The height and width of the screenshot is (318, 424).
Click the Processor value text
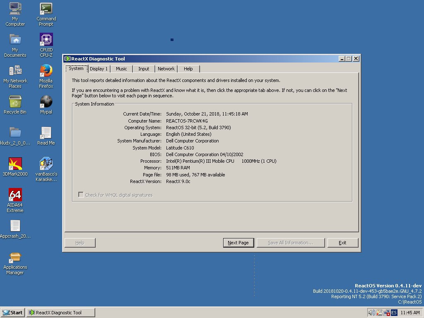(221, 161)
